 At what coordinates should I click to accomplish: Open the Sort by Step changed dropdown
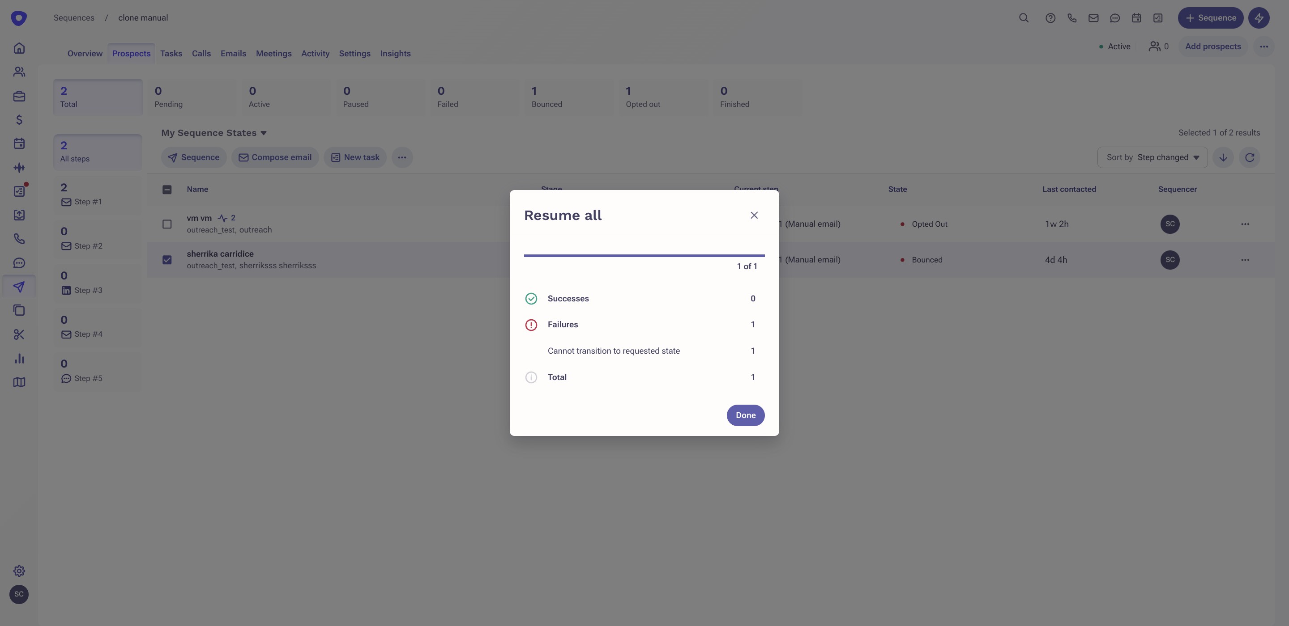(x=1152, y=157)
